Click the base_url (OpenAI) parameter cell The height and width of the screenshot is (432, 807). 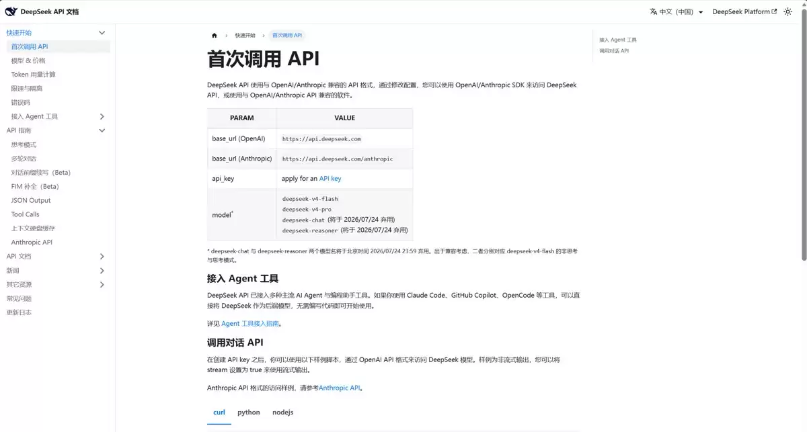242,138
